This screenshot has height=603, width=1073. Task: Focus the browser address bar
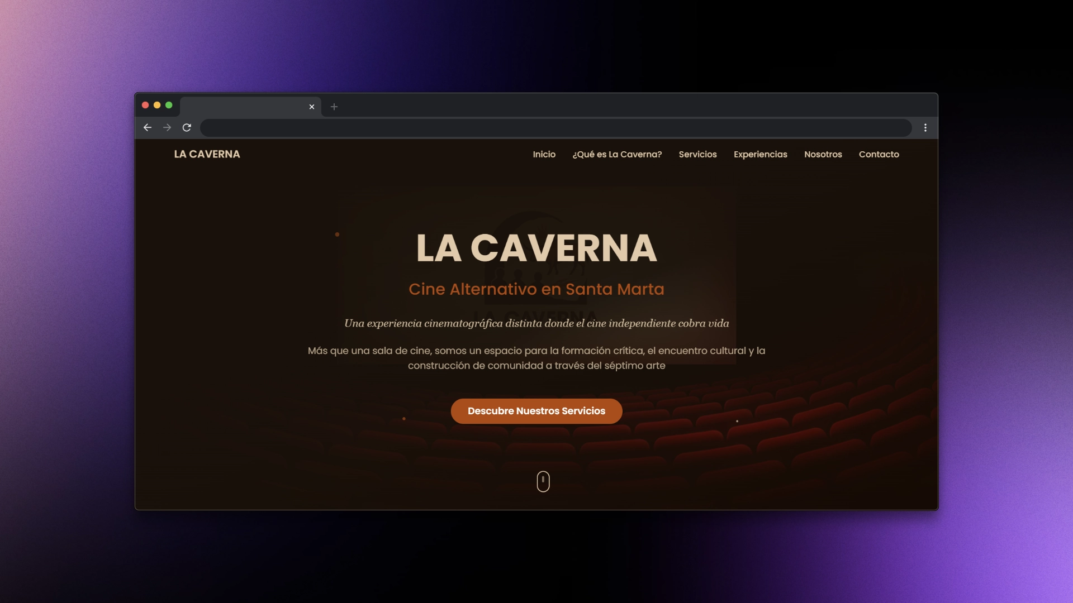click(x=556, y=128)
